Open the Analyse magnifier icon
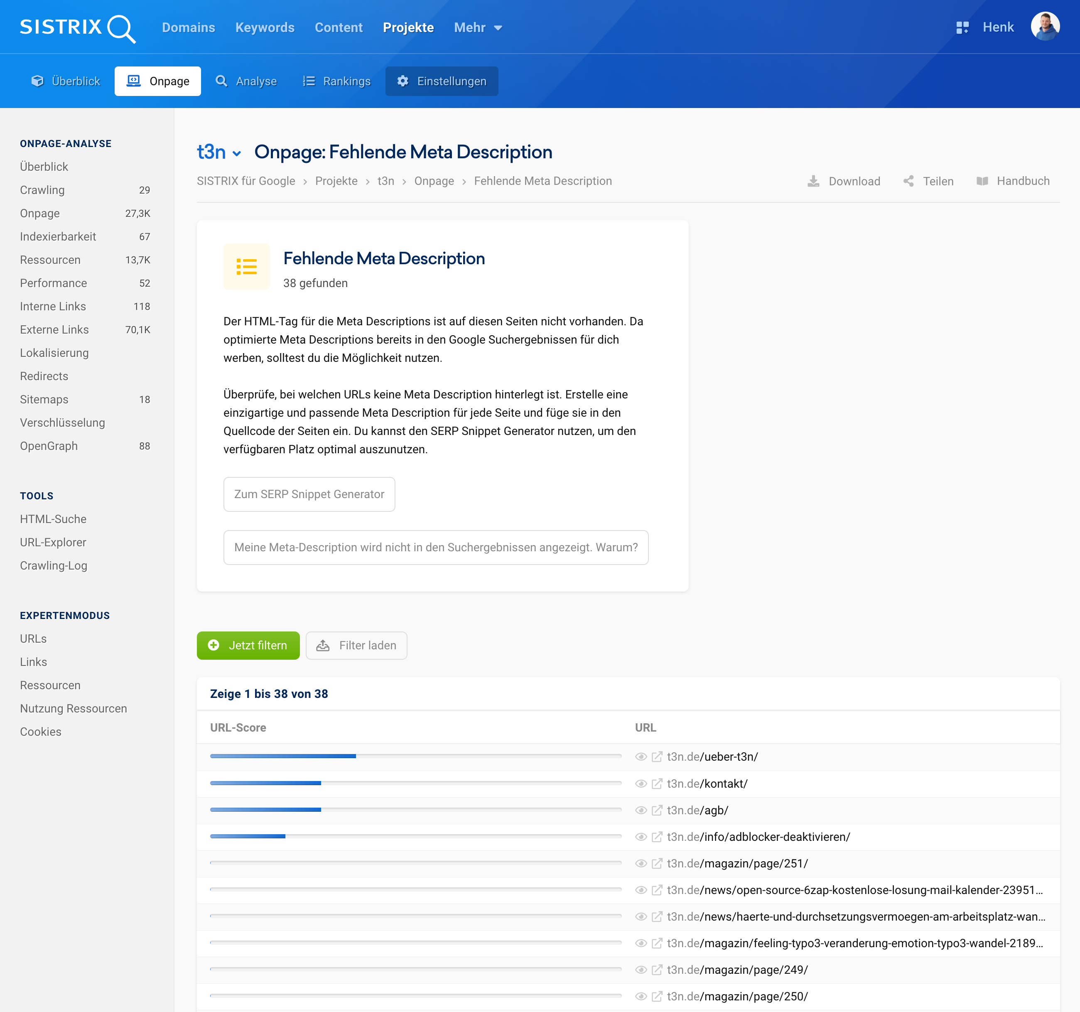Image resolution: width=1080 pixels, height=1012 pixels. 222,81
